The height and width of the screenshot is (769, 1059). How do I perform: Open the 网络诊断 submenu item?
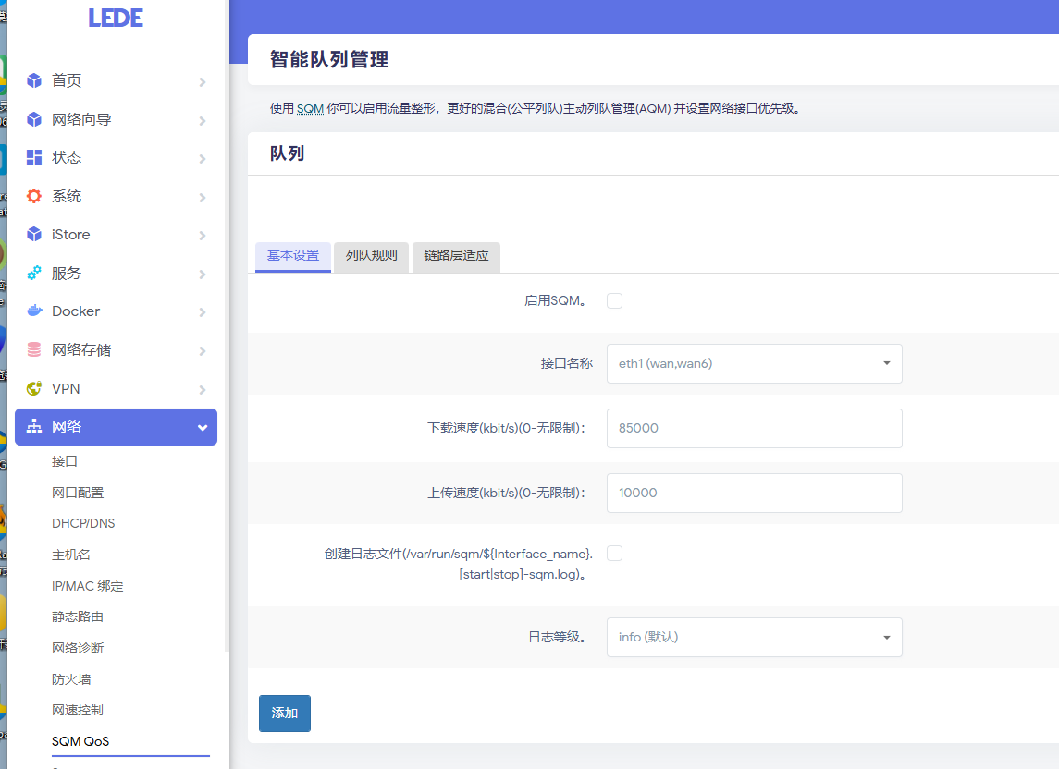click(x=78, y=648)
